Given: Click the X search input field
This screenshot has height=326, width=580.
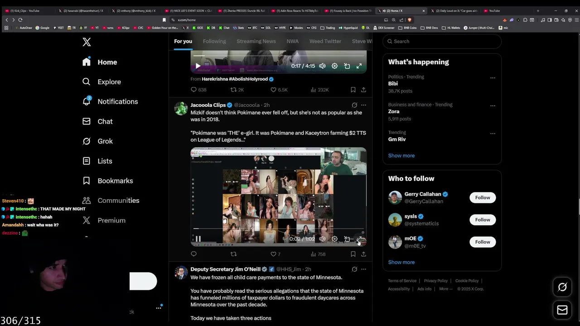Looking at the screenshot, I should coord(442,41).
